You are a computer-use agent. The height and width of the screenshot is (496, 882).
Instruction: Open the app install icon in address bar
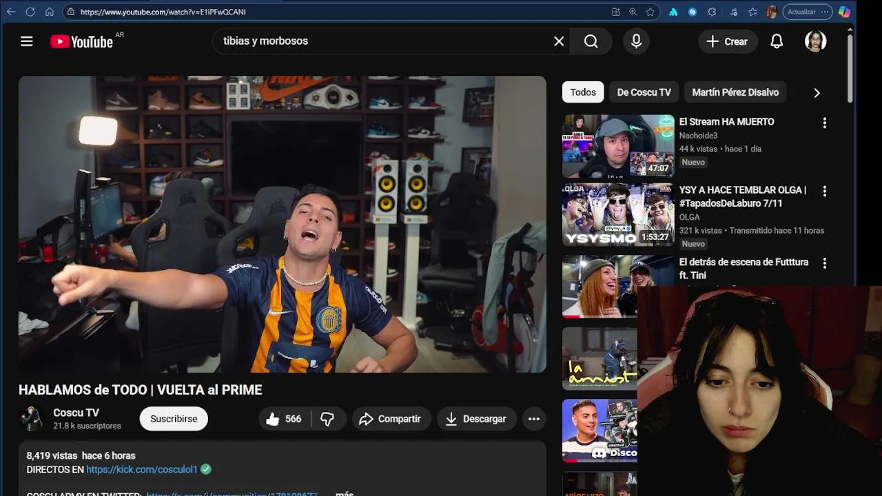click(616, 12)
